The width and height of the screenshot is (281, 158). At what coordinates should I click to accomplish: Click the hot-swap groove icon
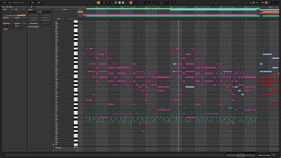pyautogui.click(x=22, y=23)
